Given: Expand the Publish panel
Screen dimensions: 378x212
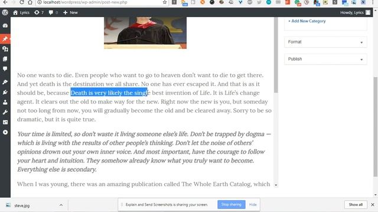Looking at the screenshot, I should [x=325, y=59].
